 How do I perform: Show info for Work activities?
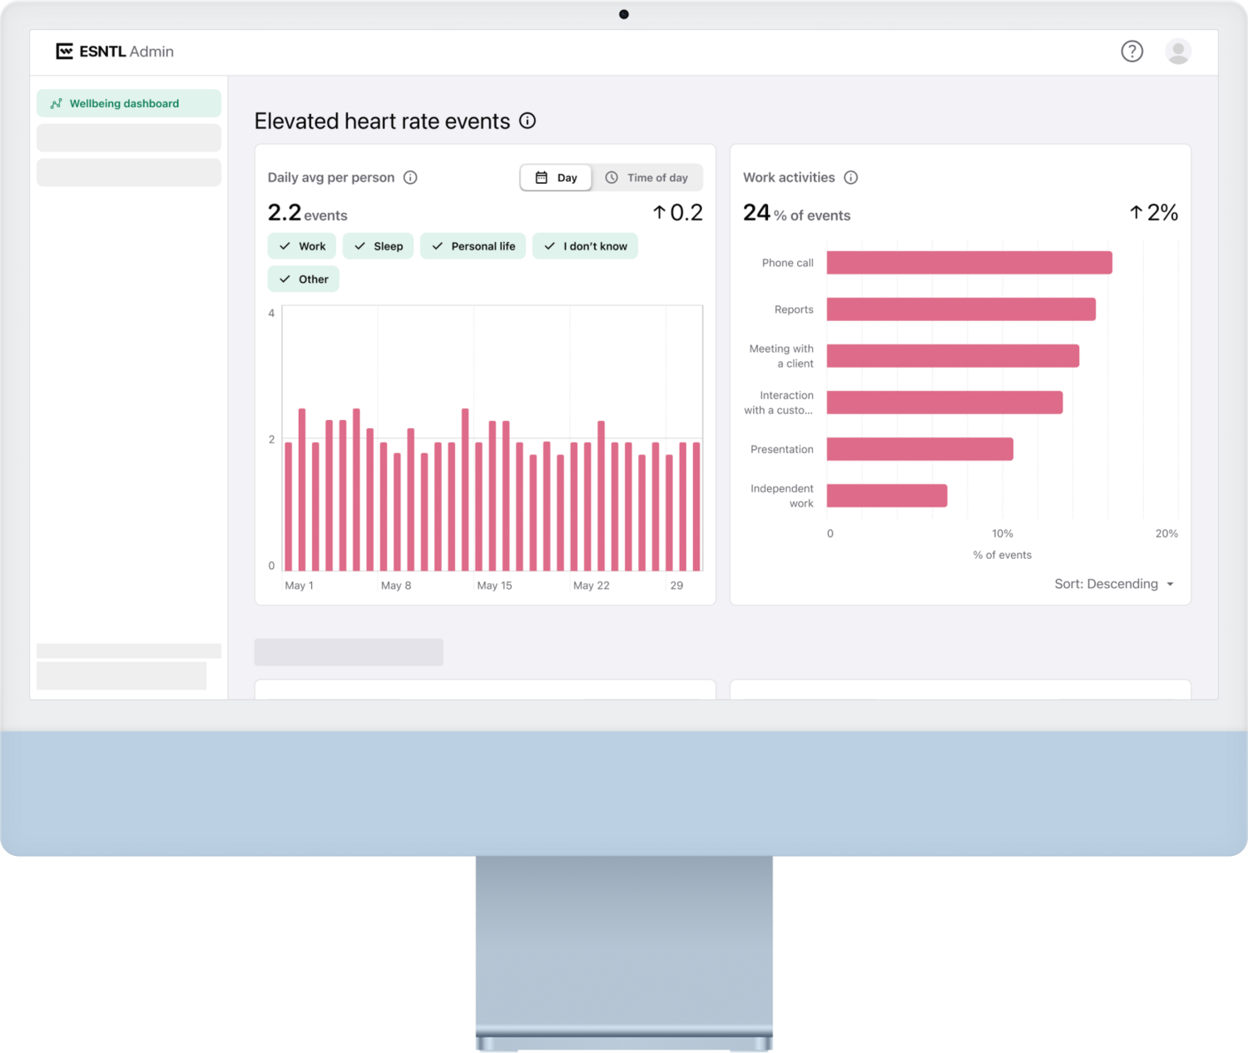(x=850, y=177)
